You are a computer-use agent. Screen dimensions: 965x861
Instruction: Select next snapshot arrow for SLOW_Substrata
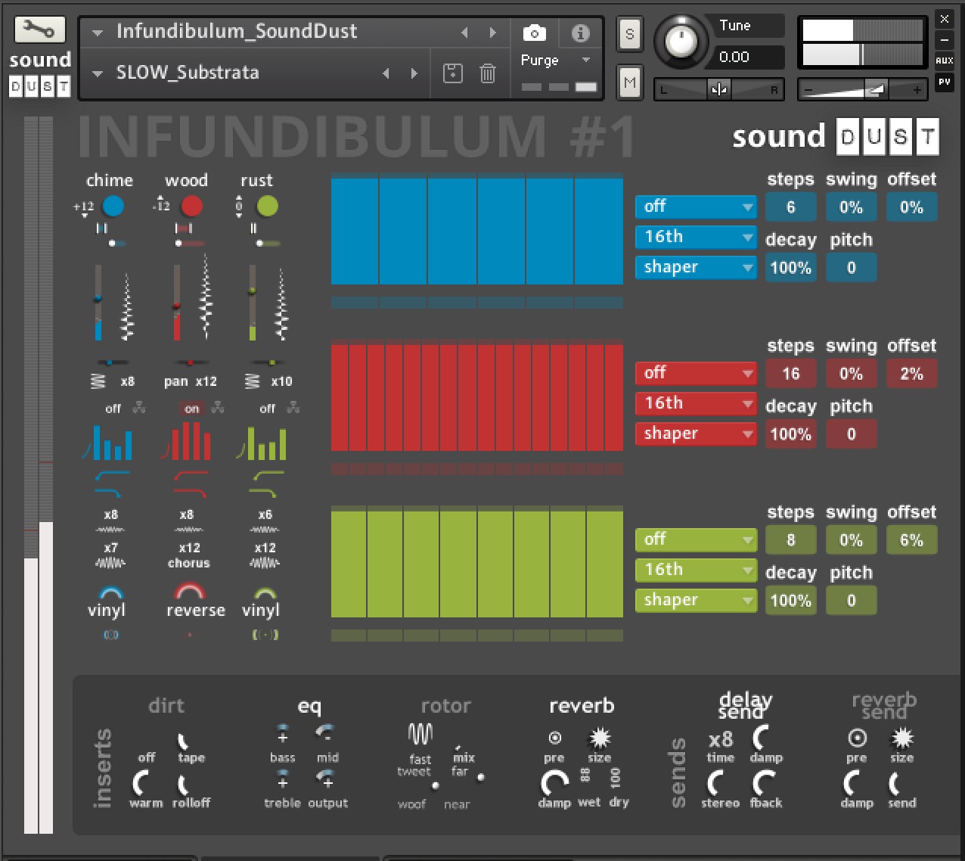tap(414, 73)
